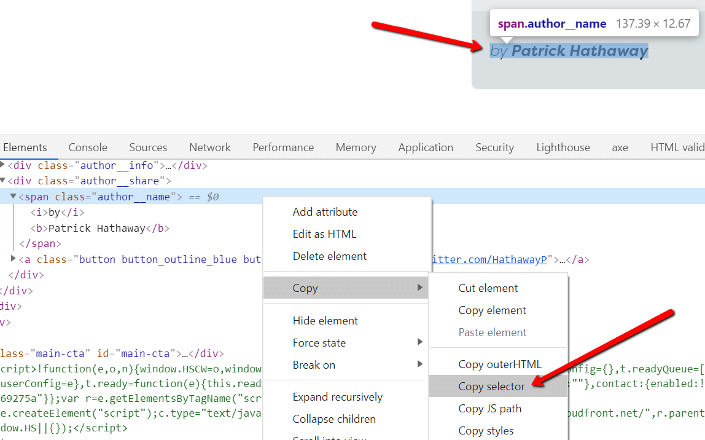Select the bold Patrick Hathaway DOM line

click(97, 228)
